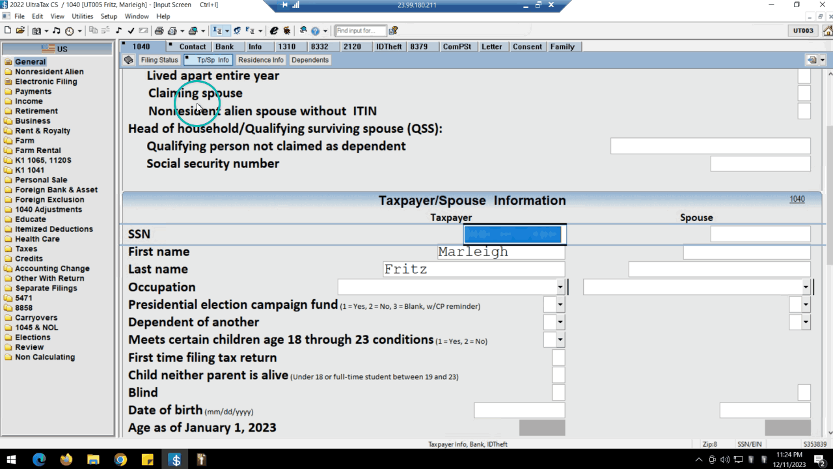Open the File menu
This screenshot has width=833, height=469.
pyautogui.click(x=20, y=16)
